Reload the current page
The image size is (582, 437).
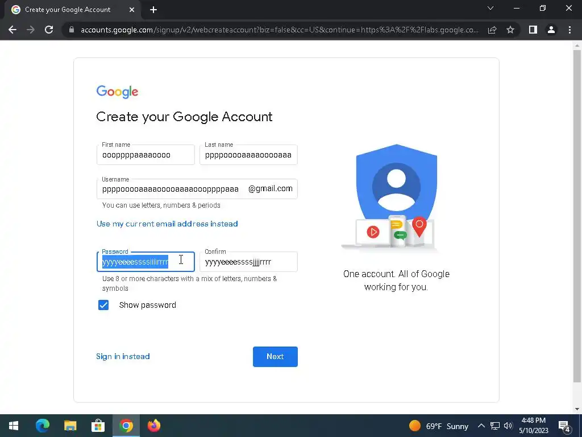point(49,30)
